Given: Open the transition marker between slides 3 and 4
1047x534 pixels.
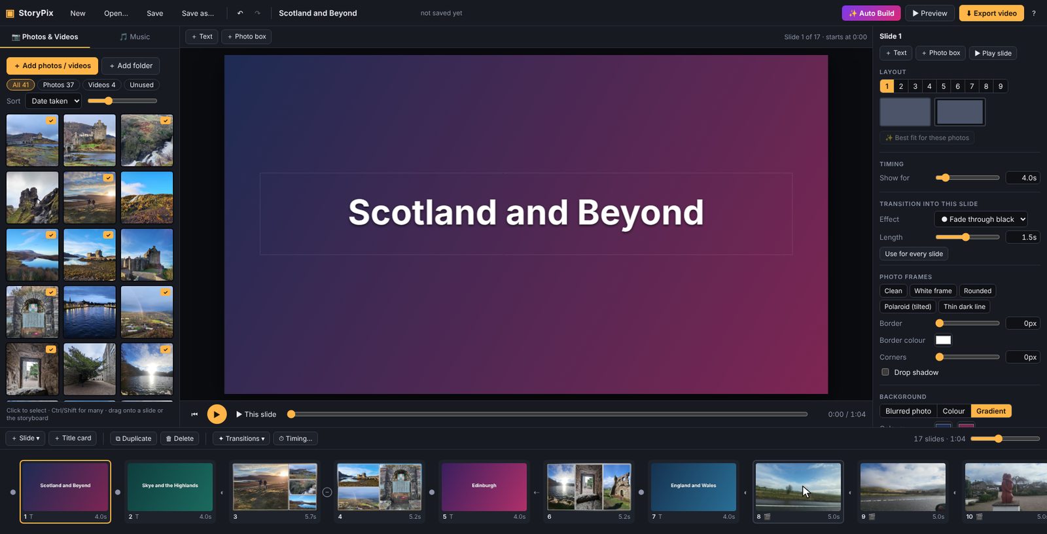Looking at the screenshot, I should (x=327, y=492).
